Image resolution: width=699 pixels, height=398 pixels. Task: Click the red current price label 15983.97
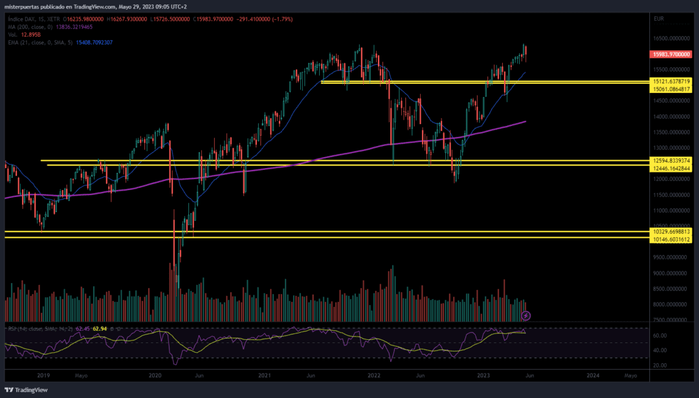pos(672,55)
